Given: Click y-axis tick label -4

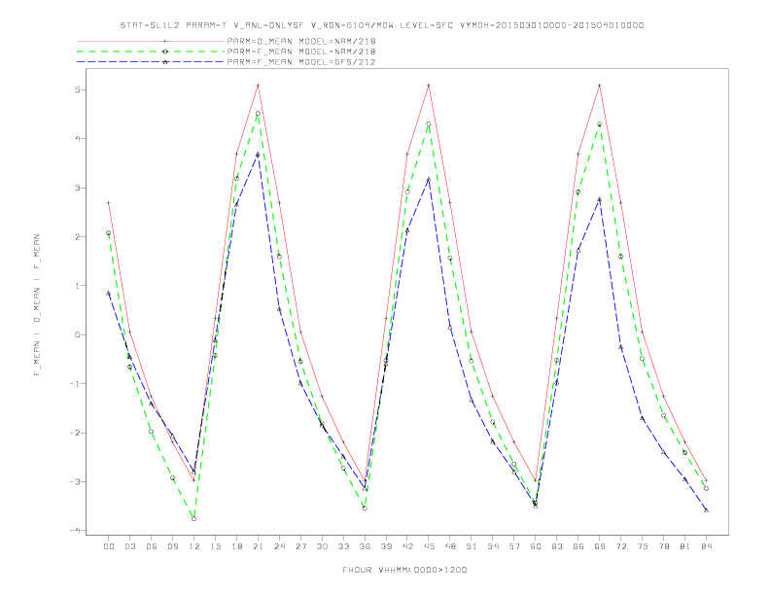Looking at the screenshot, I should coord(75,531).
